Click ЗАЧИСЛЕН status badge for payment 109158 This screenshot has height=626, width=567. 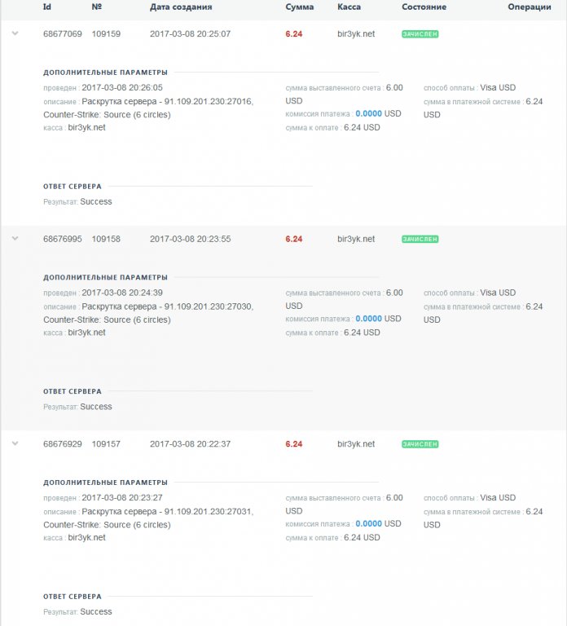click(420, 240)
